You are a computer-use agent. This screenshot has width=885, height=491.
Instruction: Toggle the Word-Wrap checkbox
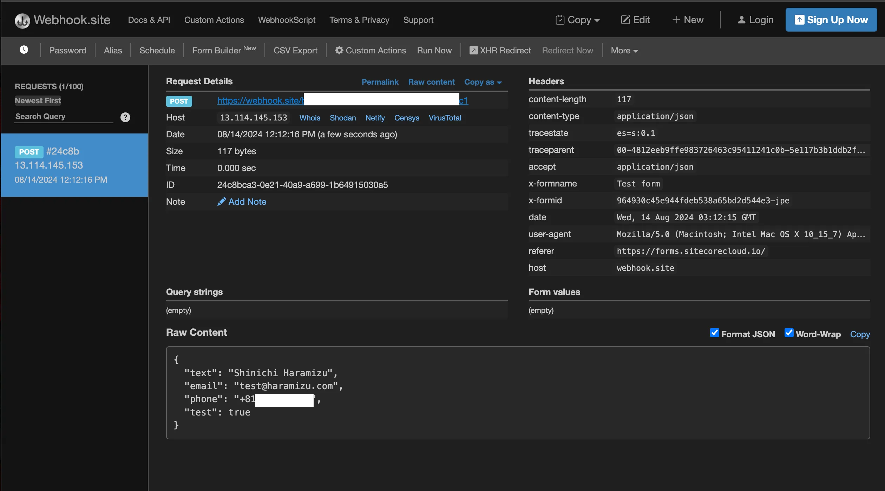point(789,333)
